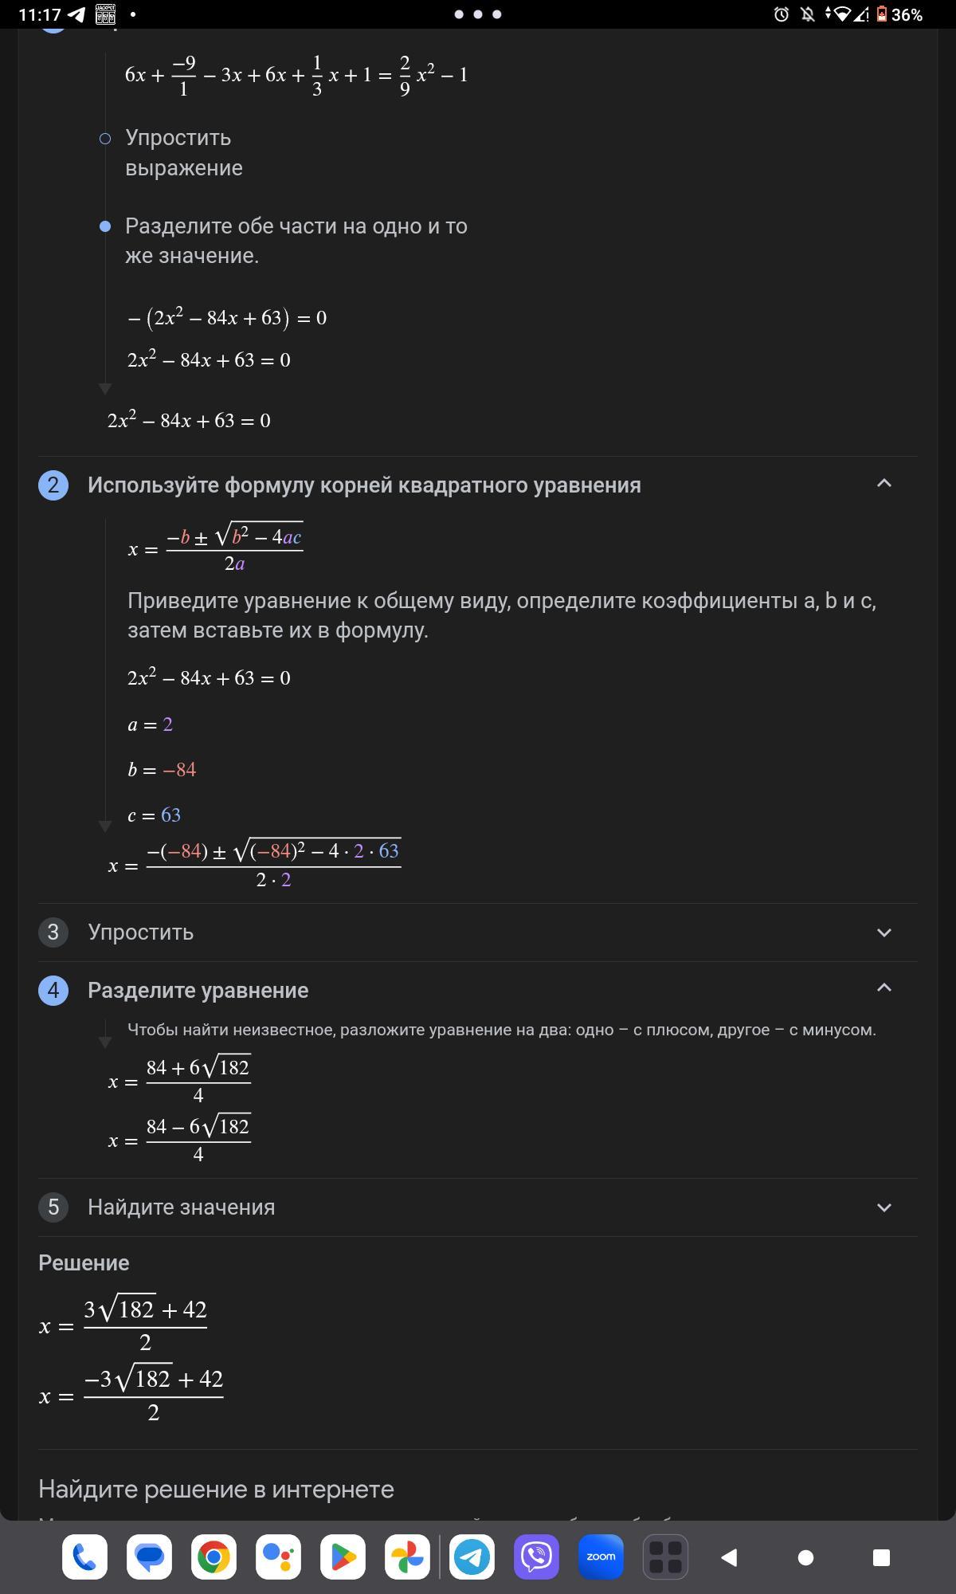Open the app drawer grid icon
Image resolution: width=956 pixels, height=1594 pixels.
click(x=665, y=1557)
